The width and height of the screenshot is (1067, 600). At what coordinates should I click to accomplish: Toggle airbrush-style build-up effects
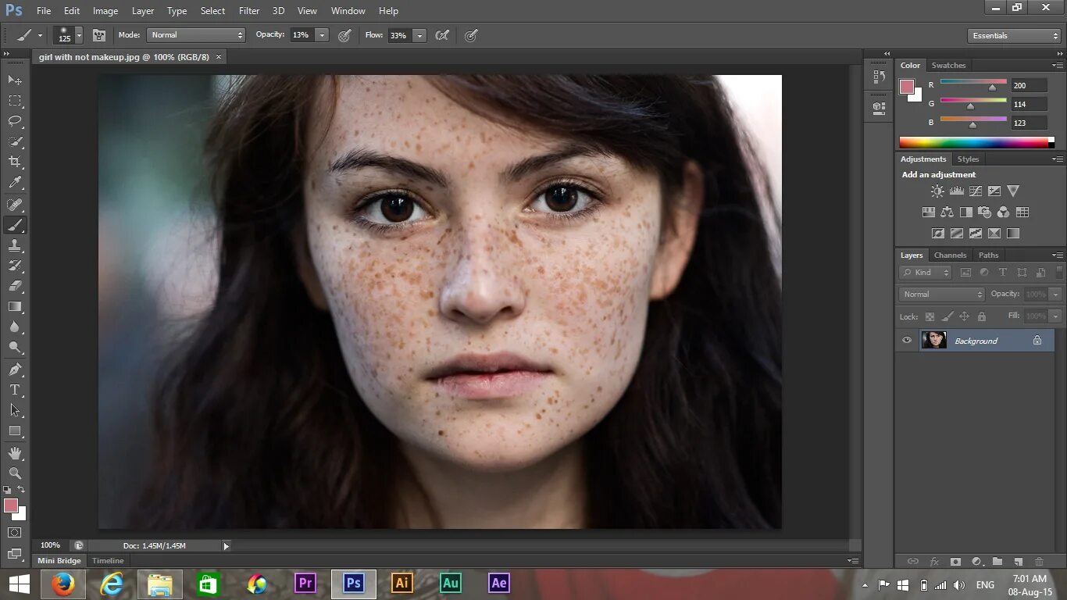(x=442, y=35)
